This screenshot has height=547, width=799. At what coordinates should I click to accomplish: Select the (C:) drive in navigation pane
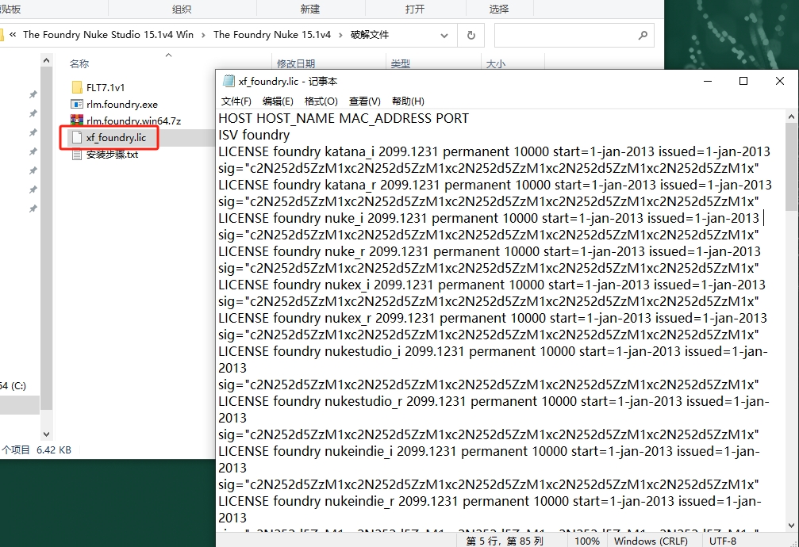point(13,385)
